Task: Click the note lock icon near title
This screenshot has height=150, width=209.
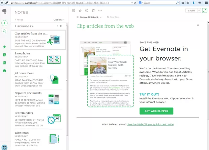Action: [x=198, y=25]
